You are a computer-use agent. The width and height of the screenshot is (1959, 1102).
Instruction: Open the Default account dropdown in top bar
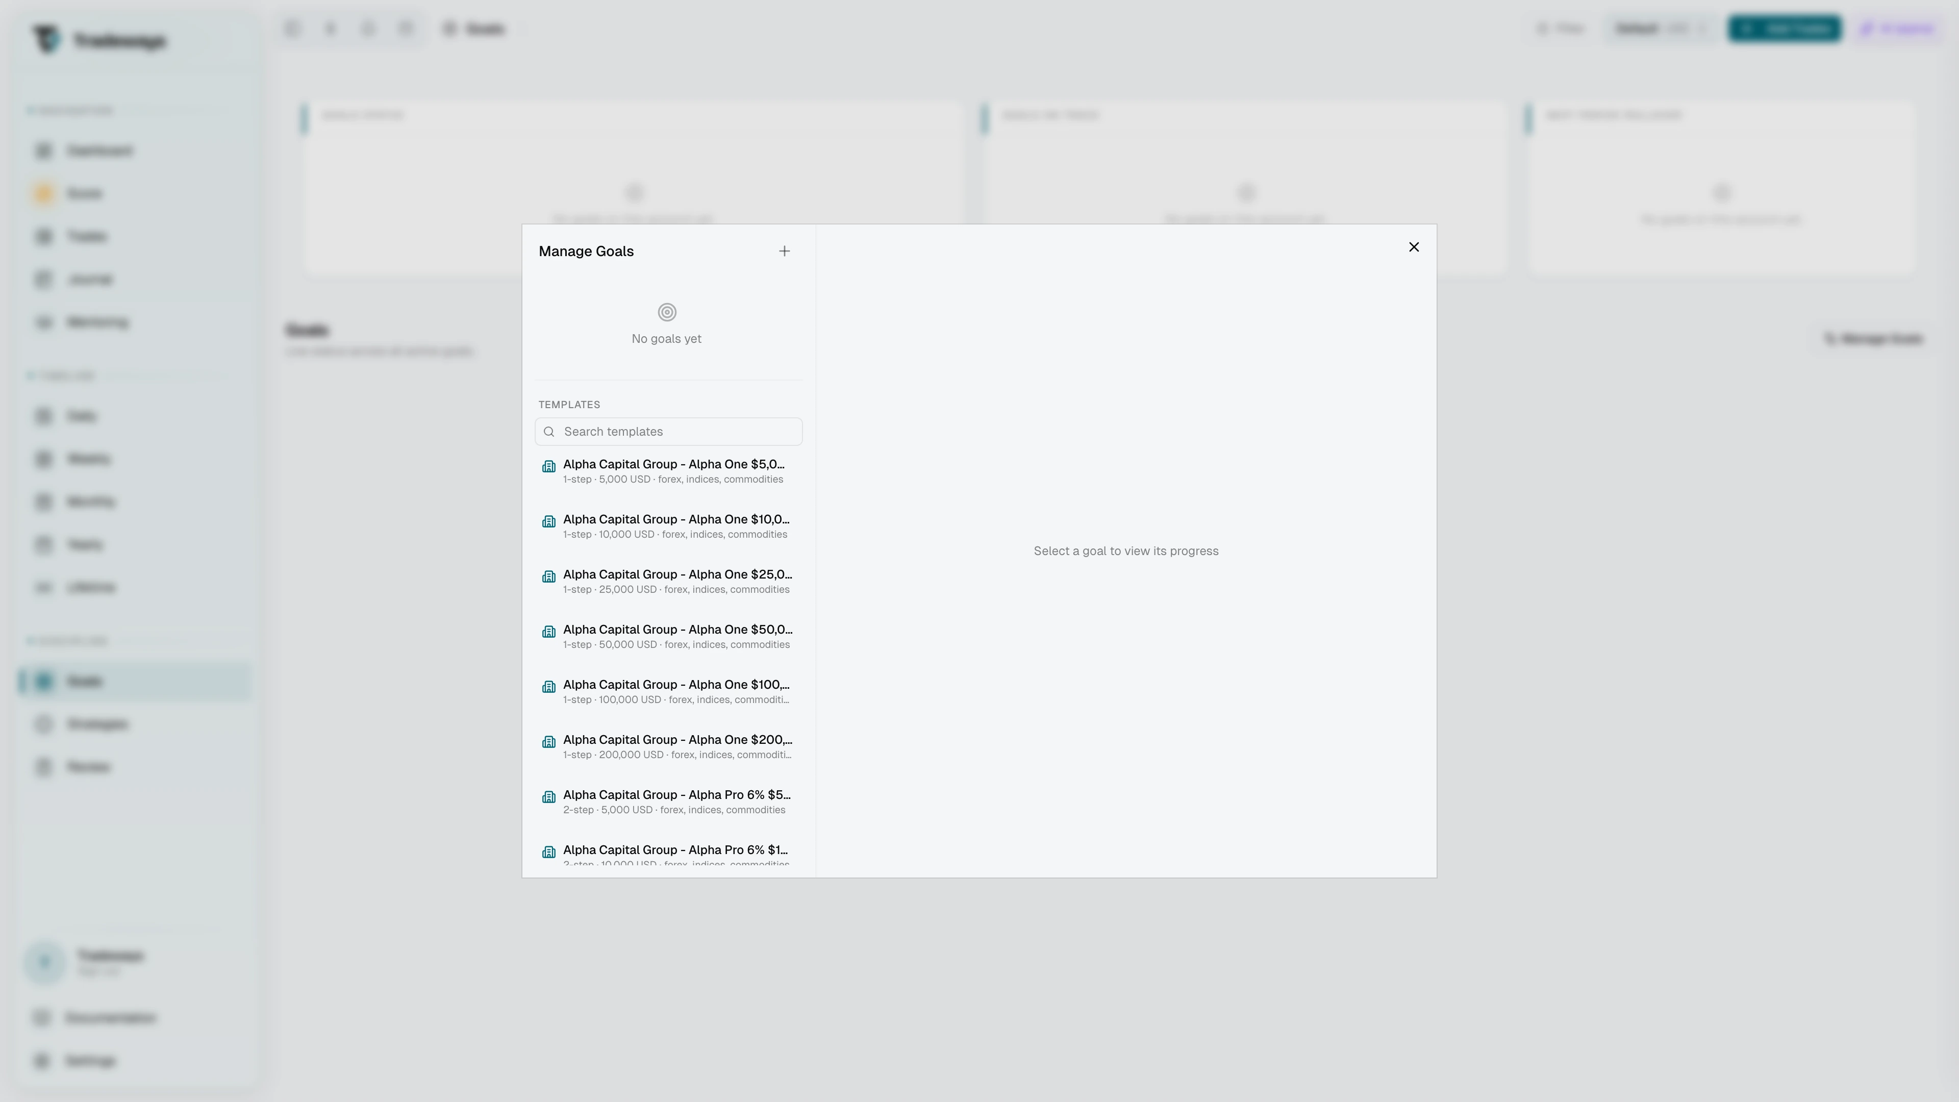point(1660,29)
